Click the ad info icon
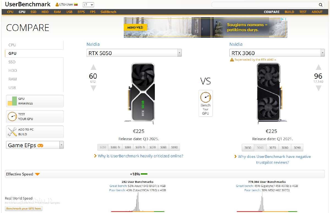The image size is (330, 213). point(282,19)
